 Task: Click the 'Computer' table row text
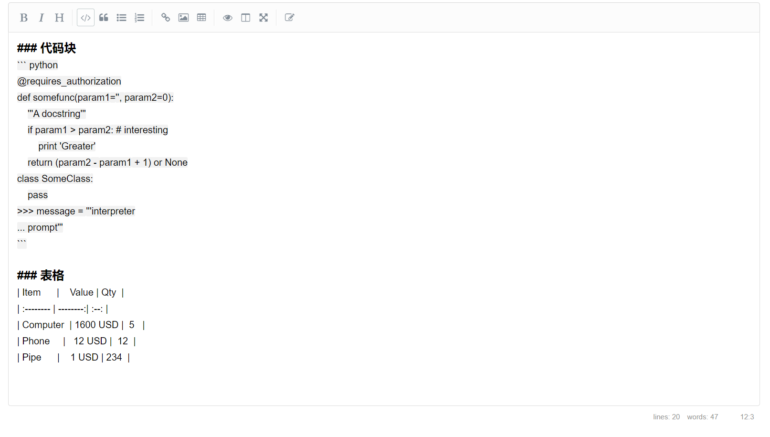[43, 325]
